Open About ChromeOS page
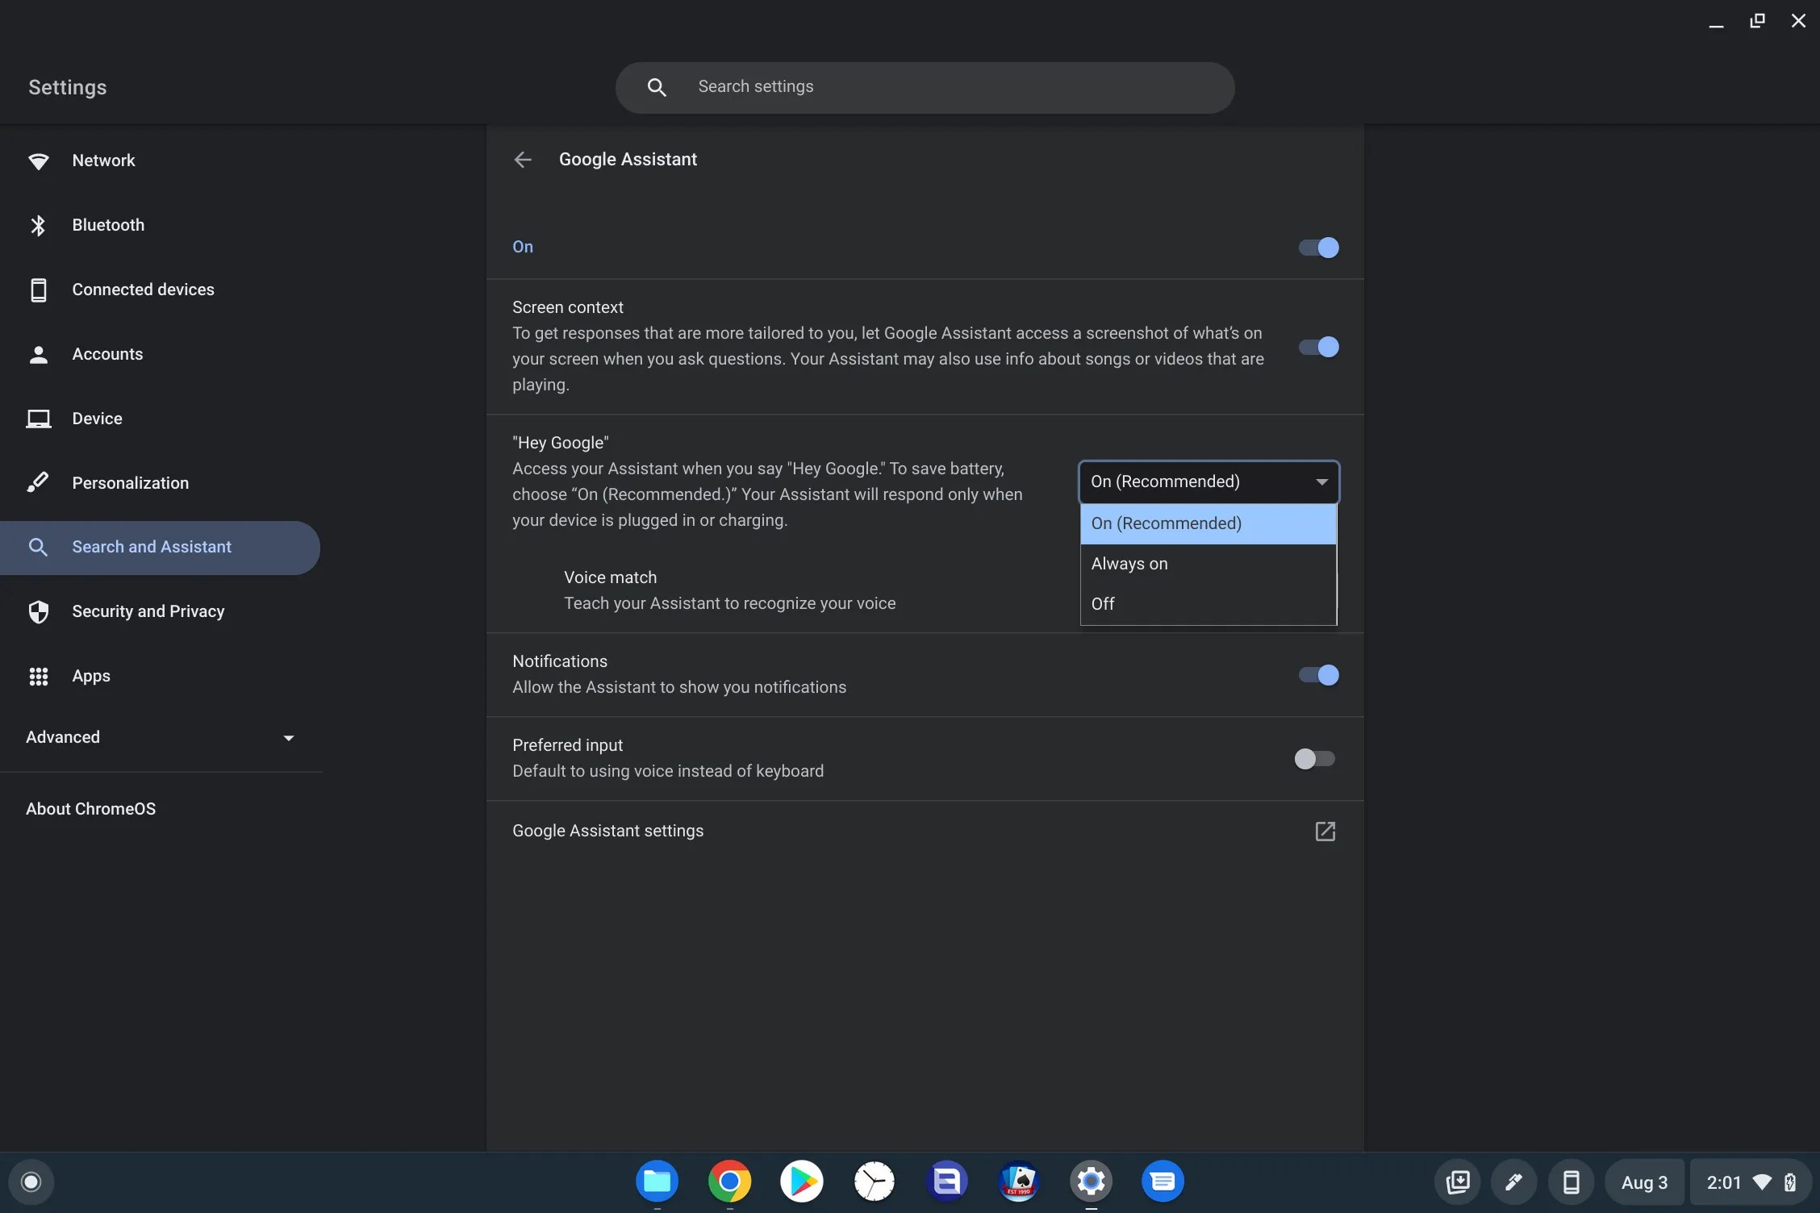The width and height of the screenshot is (1820, 1213). [90, 809]
